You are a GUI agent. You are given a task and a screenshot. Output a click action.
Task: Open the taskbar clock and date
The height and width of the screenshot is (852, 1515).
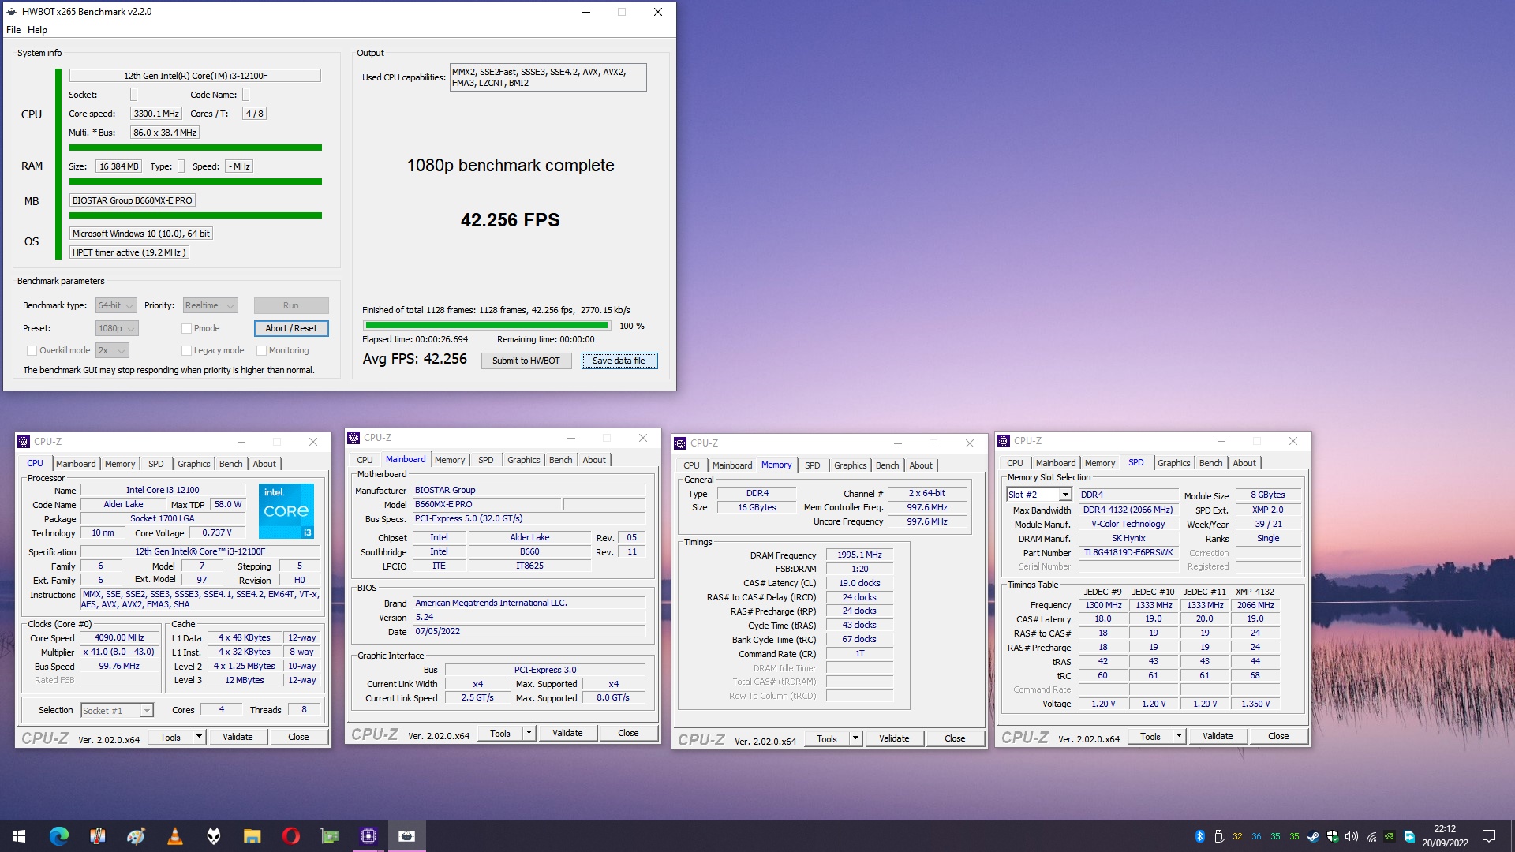pos(1445,836)
